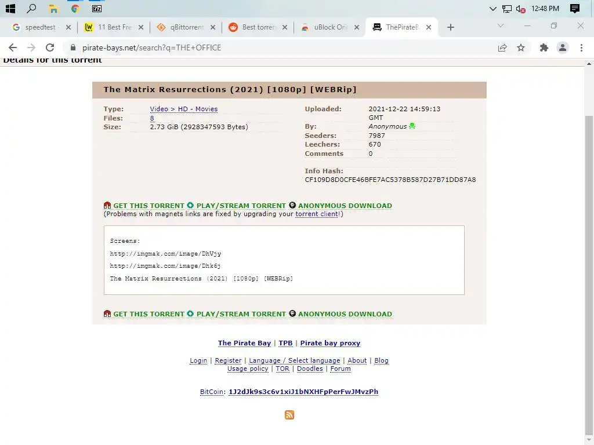Image resolution: width=594 pixels, height=445 pixels.
Task: Click the page vertical scrollbar thumb
Action: pos(589,274)
